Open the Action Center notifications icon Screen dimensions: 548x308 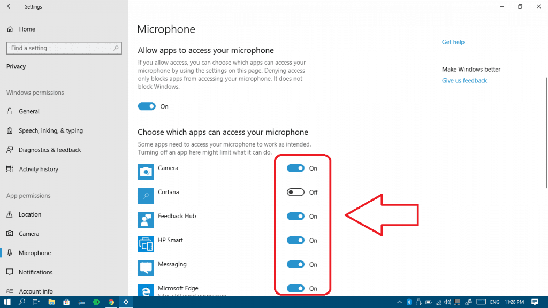(x=535, y=302)
